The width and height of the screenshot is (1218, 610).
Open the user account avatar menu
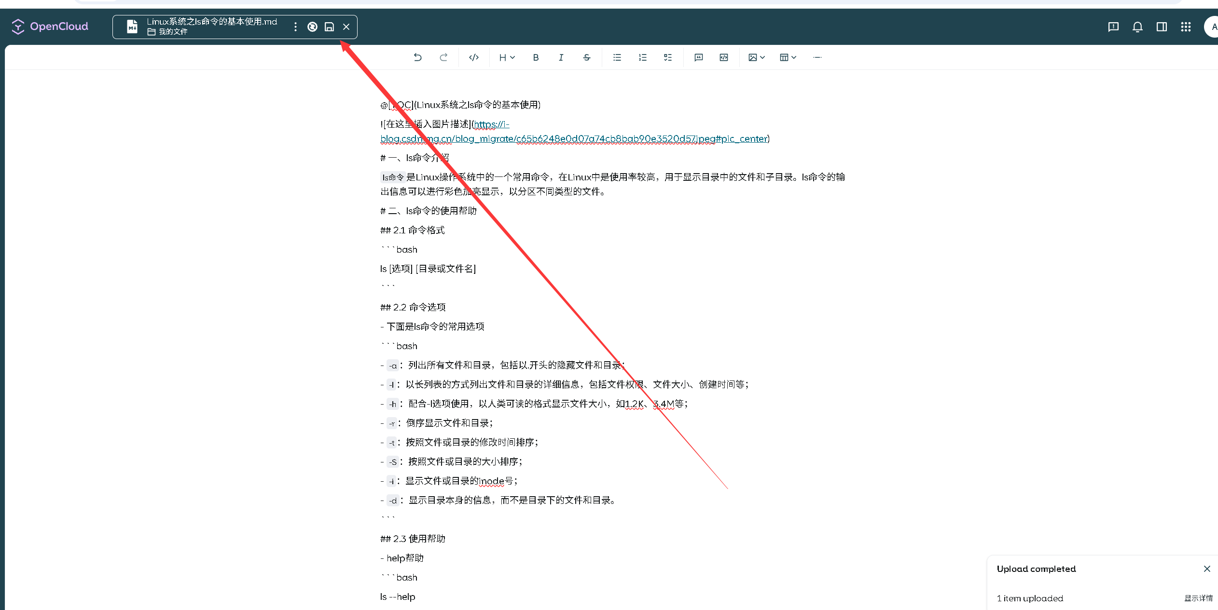1212,27
